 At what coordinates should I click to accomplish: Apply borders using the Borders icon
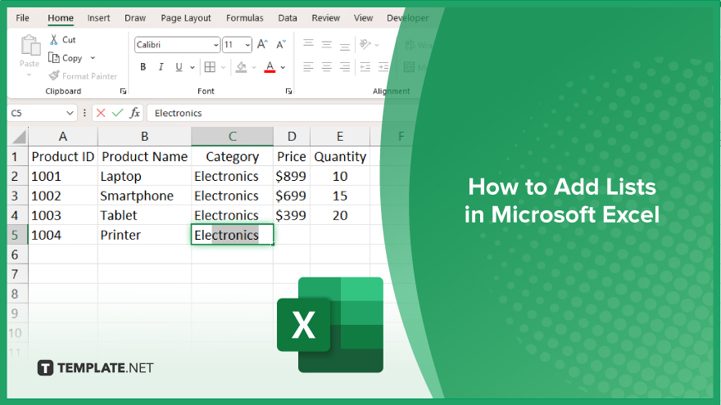210,67
